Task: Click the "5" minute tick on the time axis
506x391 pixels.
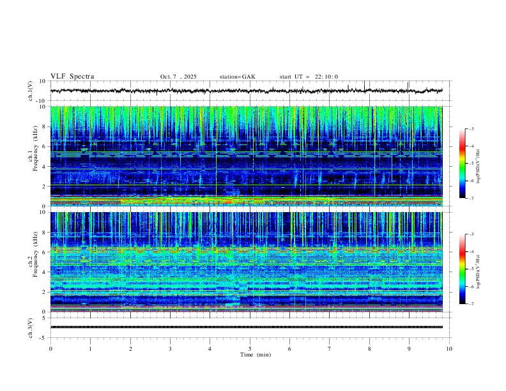Action: [250, 349]
